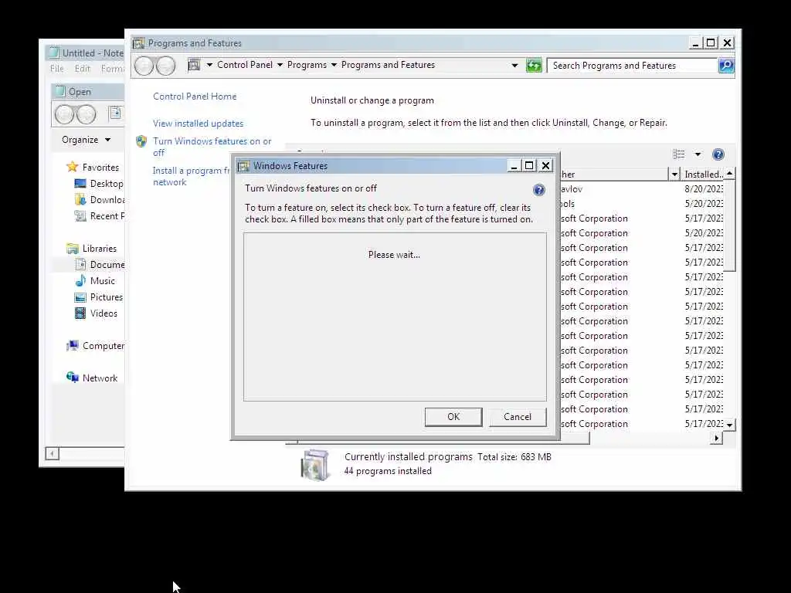
Task: Click the Favorites star icon in Open dialog
Action: tap(73, 167)
